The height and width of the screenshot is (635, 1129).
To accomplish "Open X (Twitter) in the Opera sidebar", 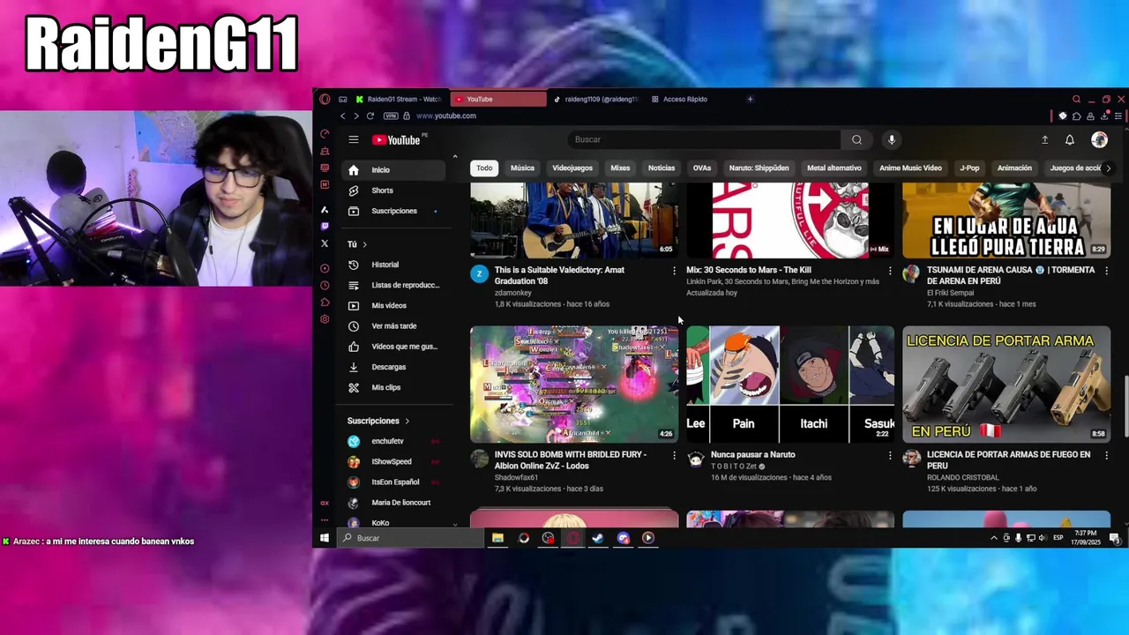I will click(325, 243).
